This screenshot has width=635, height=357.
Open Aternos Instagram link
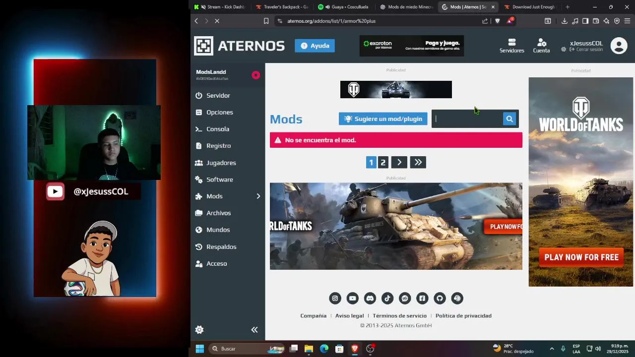(335, 298)
